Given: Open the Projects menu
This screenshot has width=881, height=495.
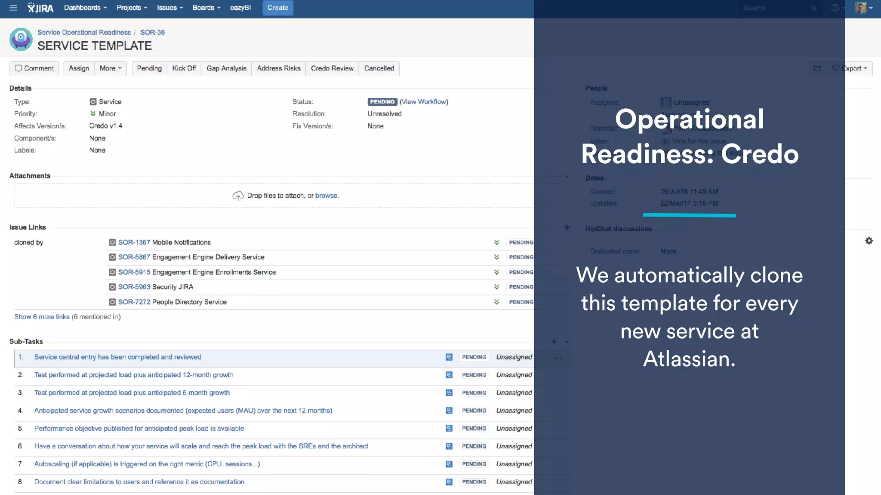Looking at the screenshot, I should 132,8.
